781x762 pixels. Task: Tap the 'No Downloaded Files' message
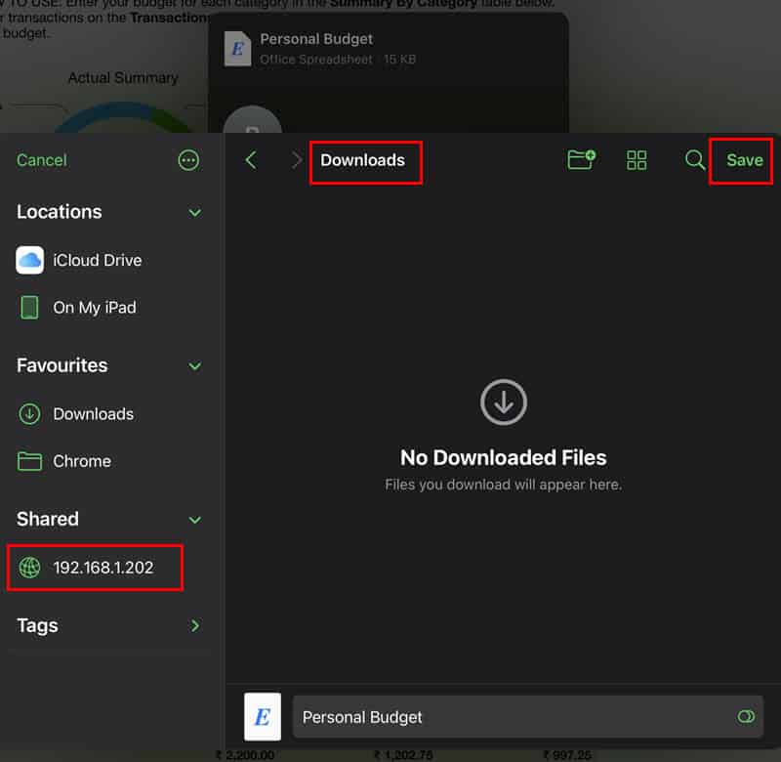click(x=503, y=458)
